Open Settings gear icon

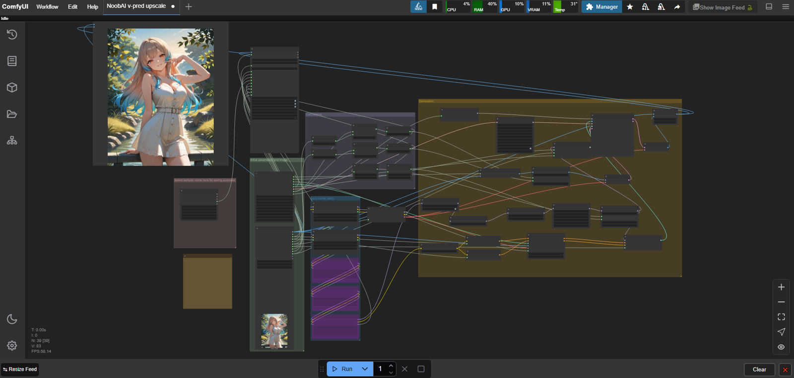pos(12,345)
